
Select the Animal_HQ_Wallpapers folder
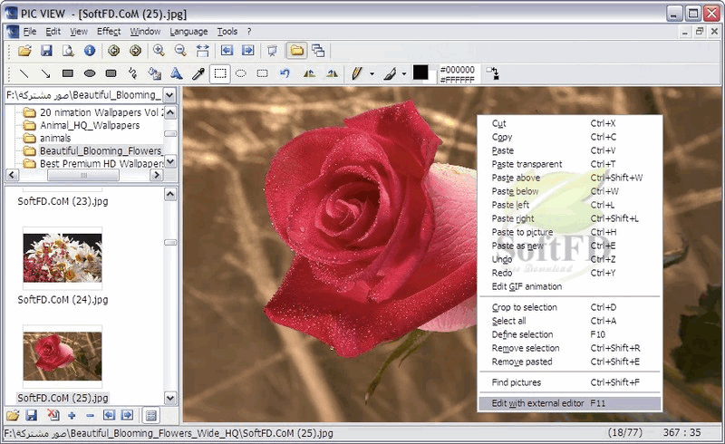[89, 125]
